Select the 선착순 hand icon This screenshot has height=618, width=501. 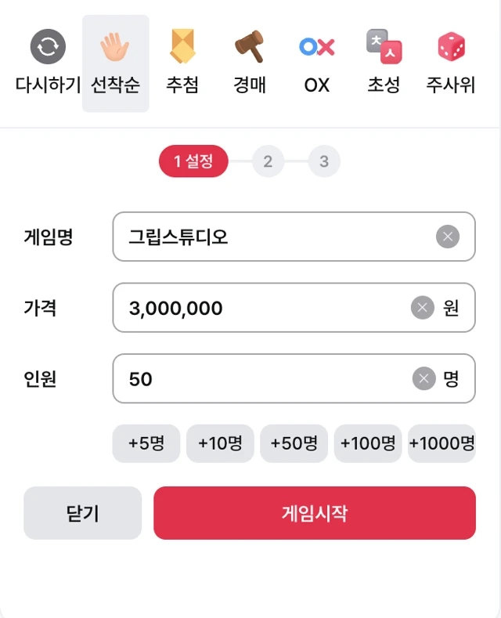pyautogui.click(x=115, y=49)
